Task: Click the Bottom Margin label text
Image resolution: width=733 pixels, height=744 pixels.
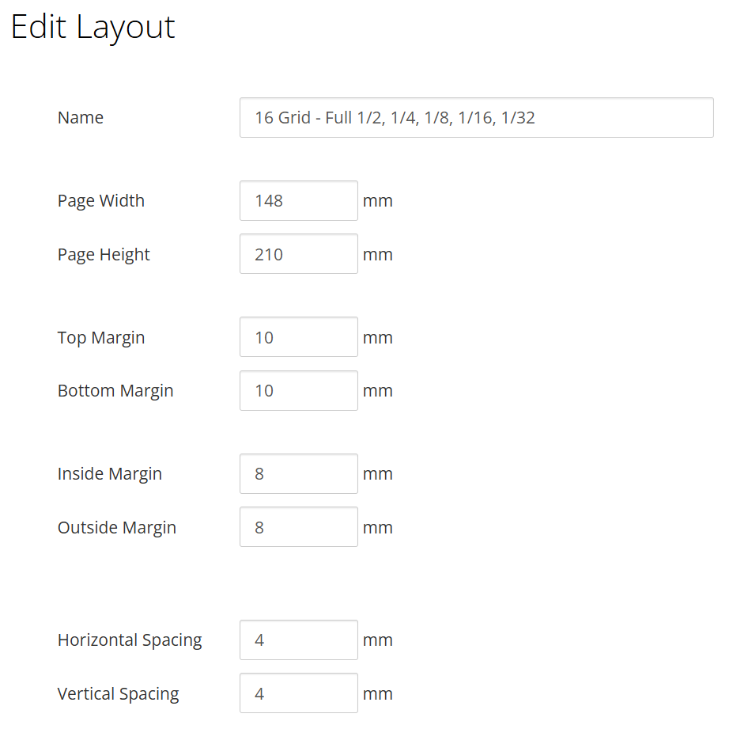Action: pos(115,391)
